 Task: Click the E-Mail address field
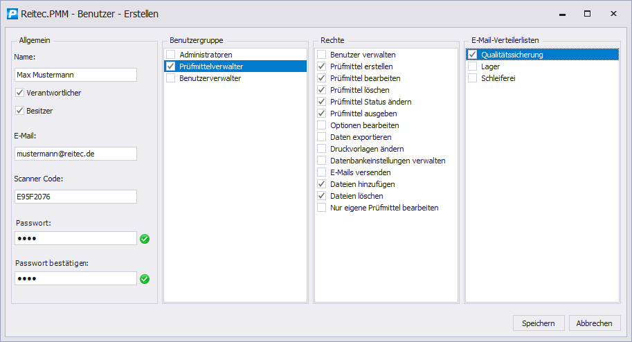click(x=75, y=154)
